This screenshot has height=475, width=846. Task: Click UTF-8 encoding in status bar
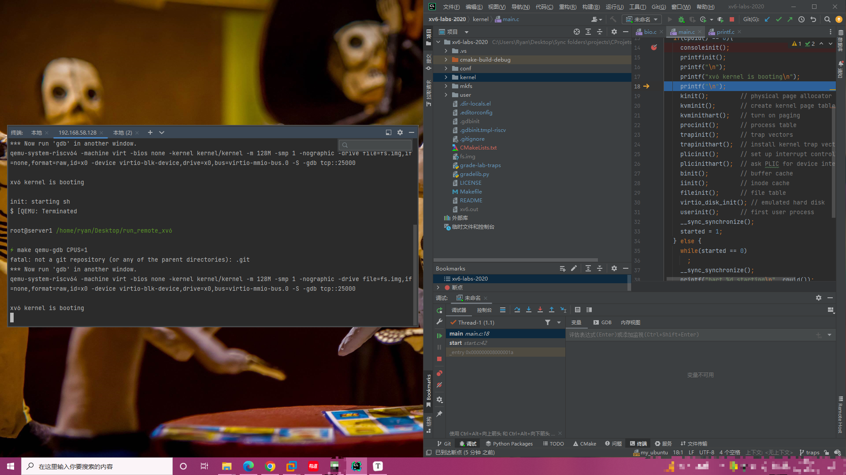pos(707,453)
